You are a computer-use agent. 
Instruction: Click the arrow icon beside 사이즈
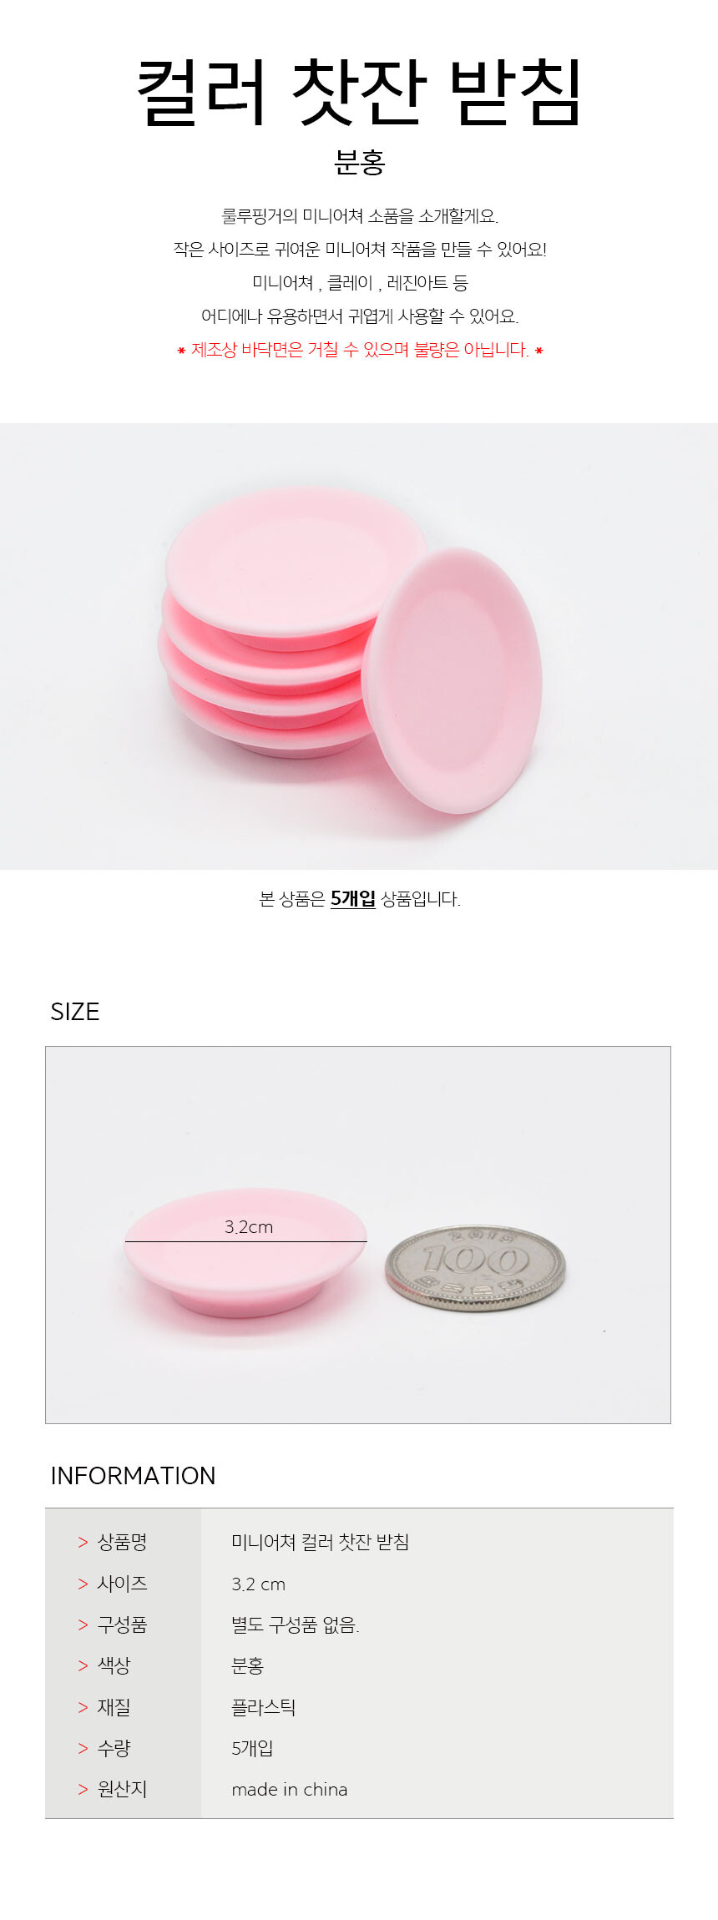[83, 1584]
